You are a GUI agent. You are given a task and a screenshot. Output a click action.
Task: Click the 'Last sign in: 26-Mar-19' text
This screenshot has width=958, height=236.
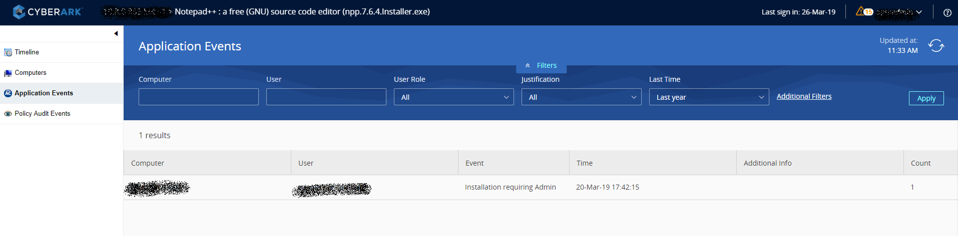798,12
